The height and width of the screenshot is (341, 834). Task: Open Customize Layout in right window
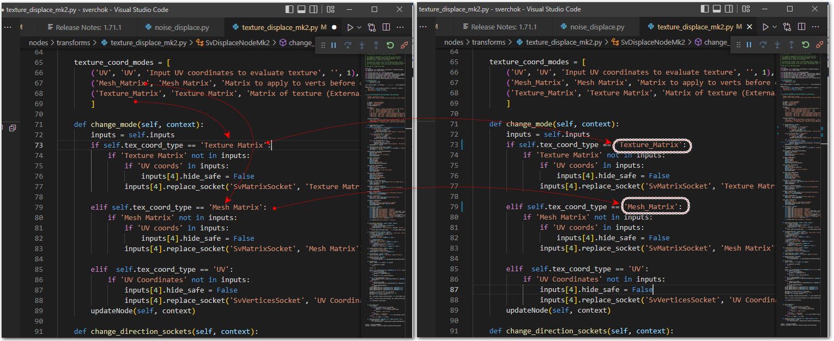coord(746,9)
